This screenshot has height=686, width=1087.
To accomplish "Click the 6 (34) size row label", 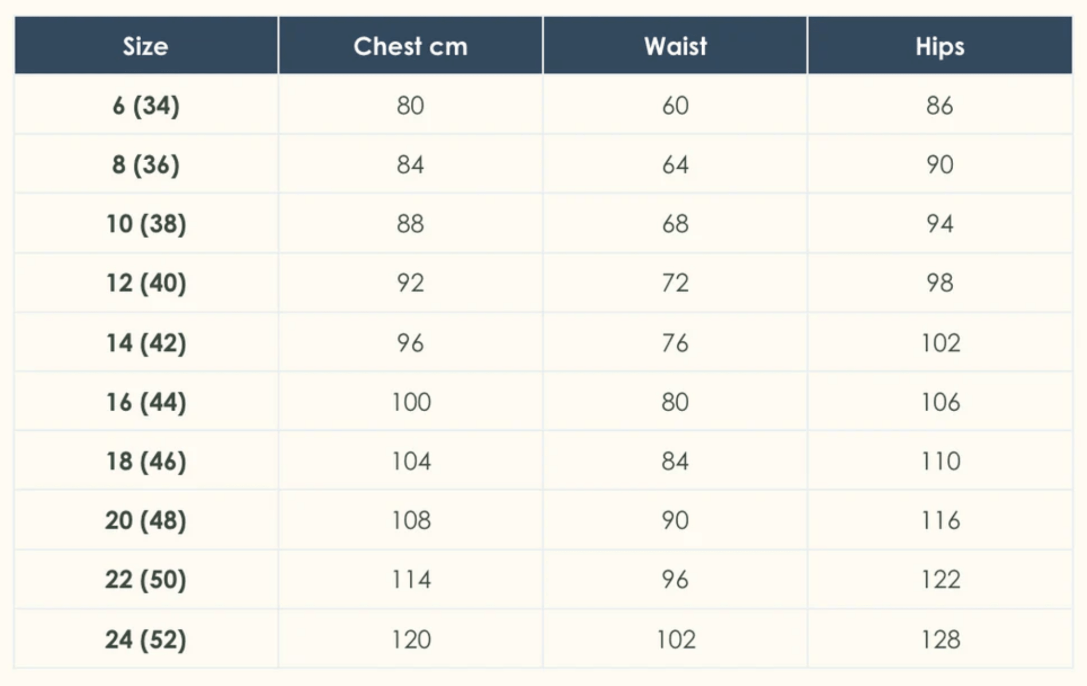I will (145, 105).
